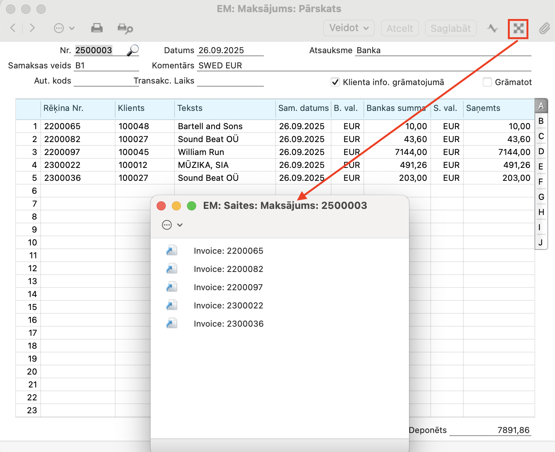555x452 pixels.
Task: Go to next record arrow
Action: point(32,28)
